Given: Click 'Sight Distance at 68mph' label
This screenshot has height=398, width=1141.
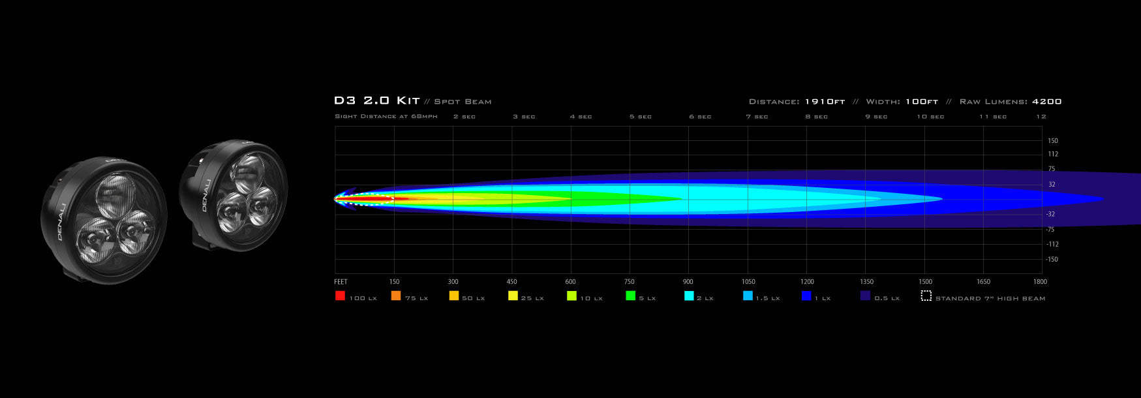Looking at the screenshot, I should pos(386,116).
